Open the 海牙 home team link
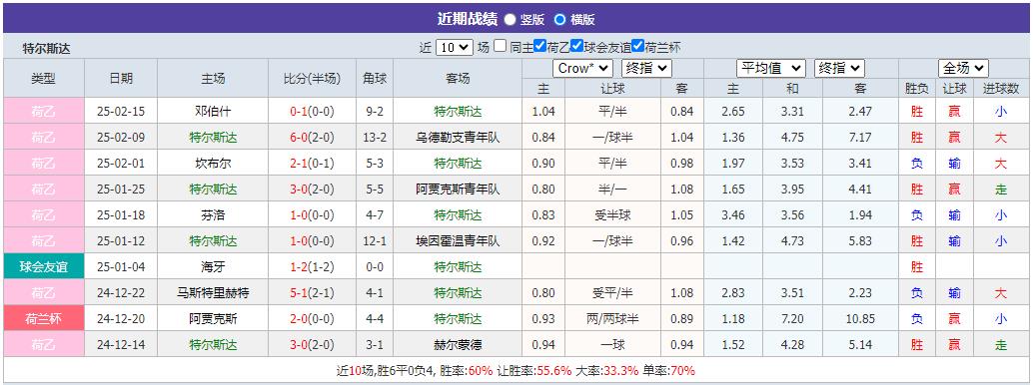 213,267
